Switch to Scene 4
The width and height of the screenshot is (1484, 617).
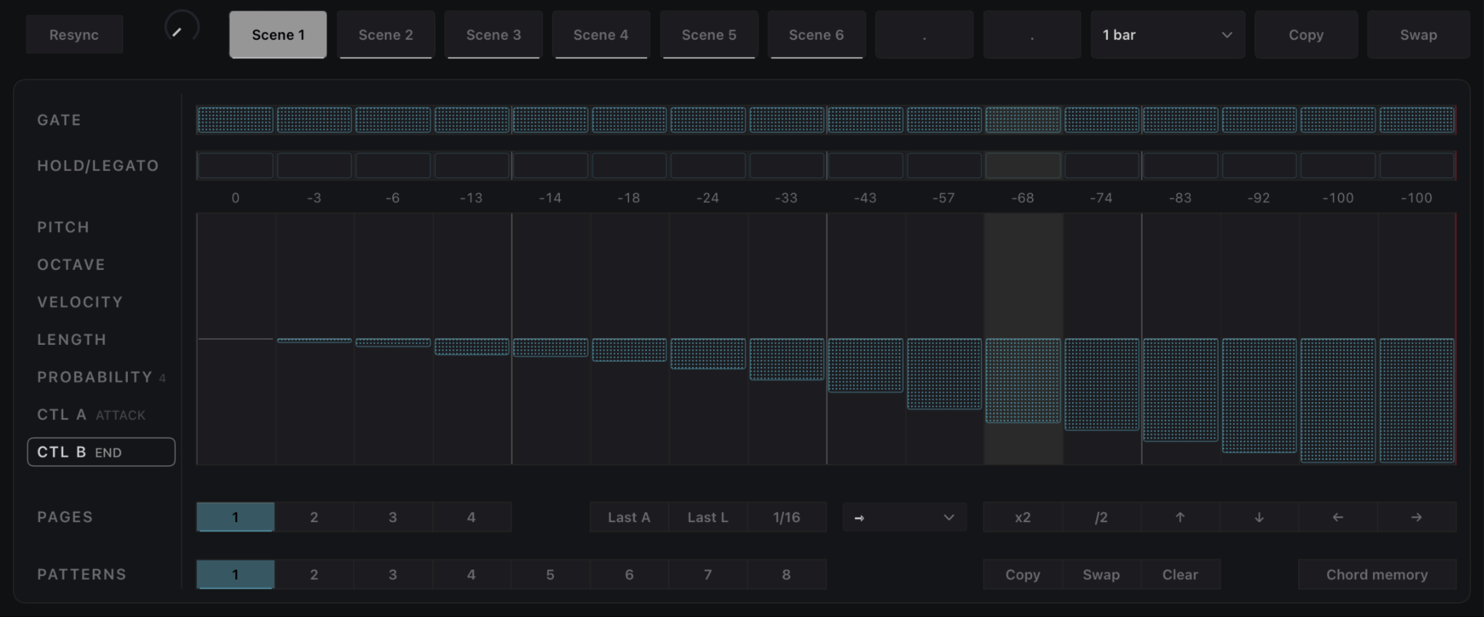tap(601, 35)
